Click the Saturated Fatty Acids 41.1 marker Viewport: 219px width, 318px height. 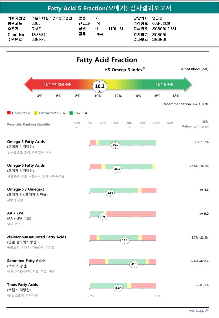[x=134, y=264]
